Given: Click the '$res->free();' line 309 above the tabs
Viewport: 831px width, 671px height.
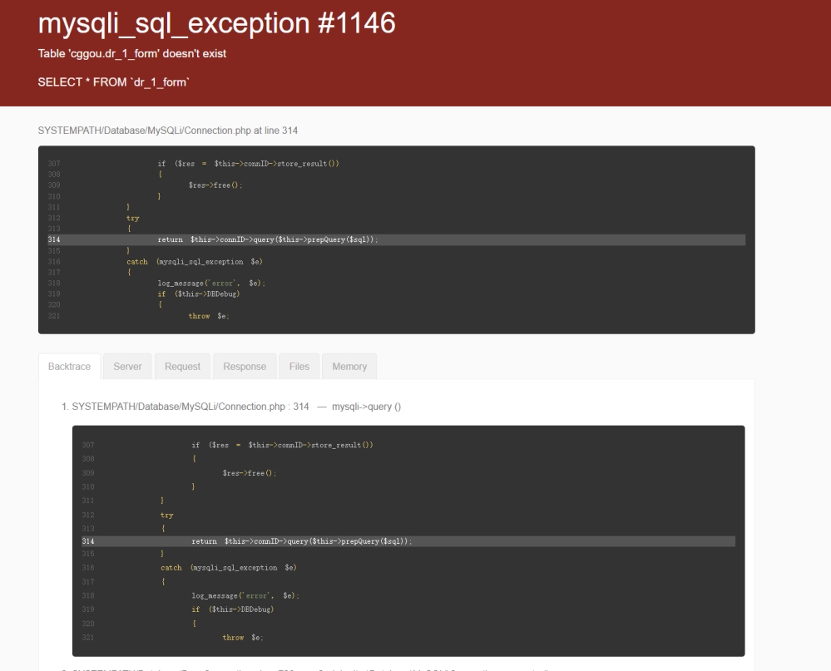Looking at the screenshot, I should (x=215, y=185).
